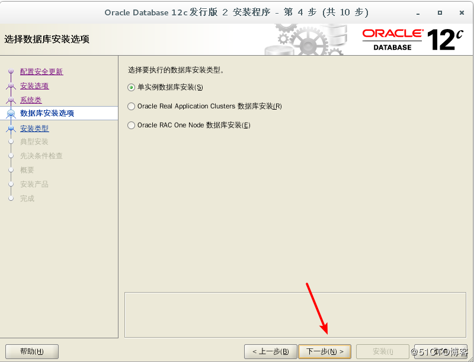Proceed with 下一步(N) button

pyautogui.click(x=325, y=351)
